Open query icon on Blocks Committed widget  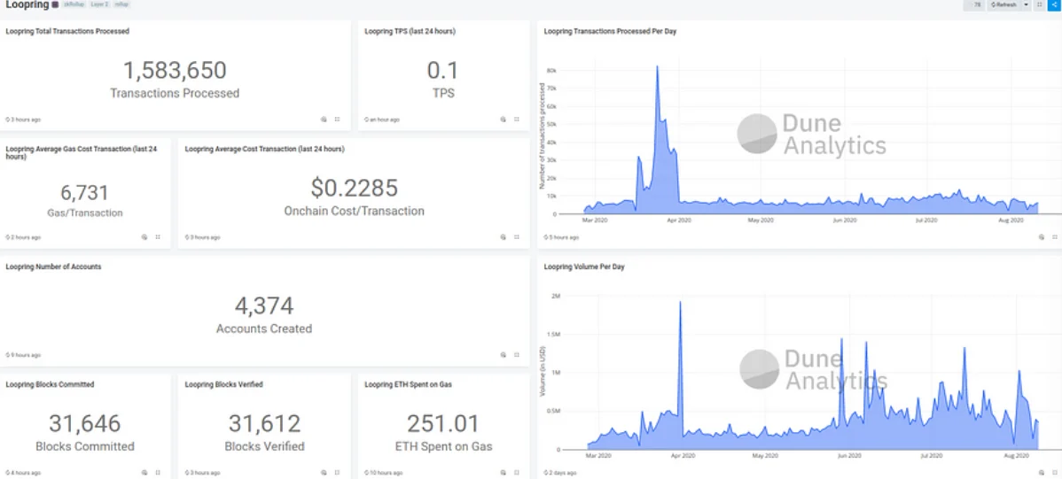click(x=144, y=472)
